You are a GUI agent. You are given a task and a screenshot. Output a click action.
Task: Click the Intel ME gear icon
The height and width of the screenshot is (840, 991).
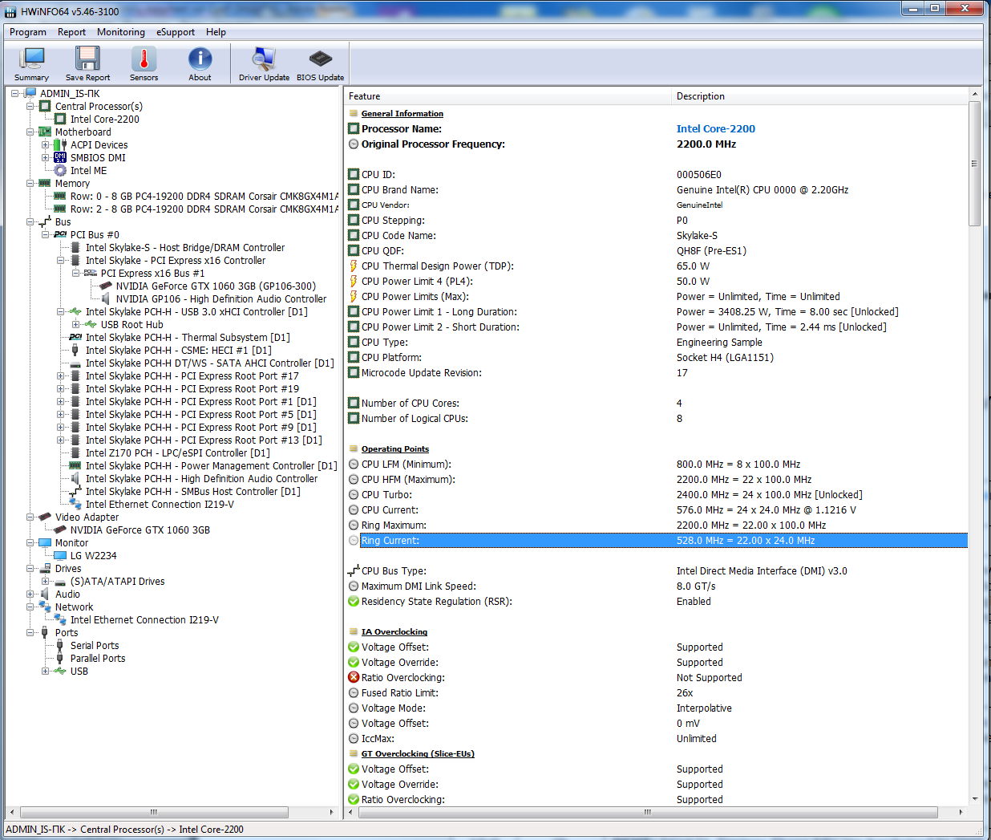[x=60, y=171]
